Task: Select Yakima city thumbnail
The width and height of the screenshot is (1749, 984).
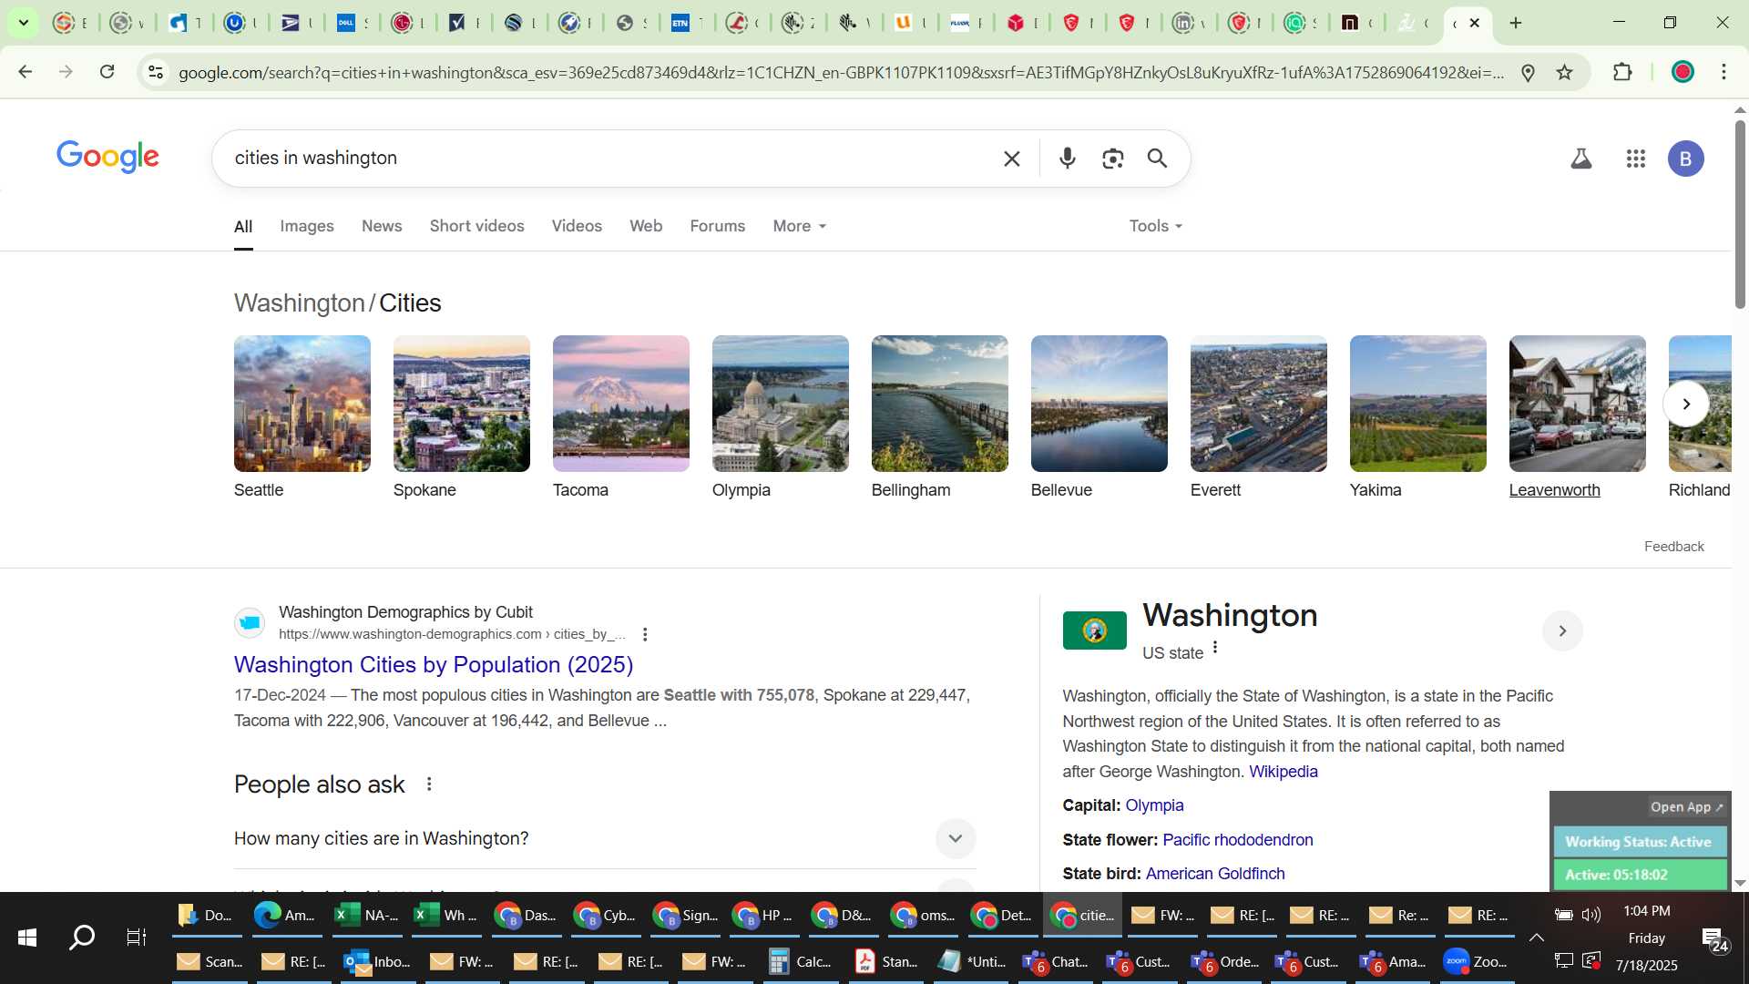Action: pos(1417,404)
